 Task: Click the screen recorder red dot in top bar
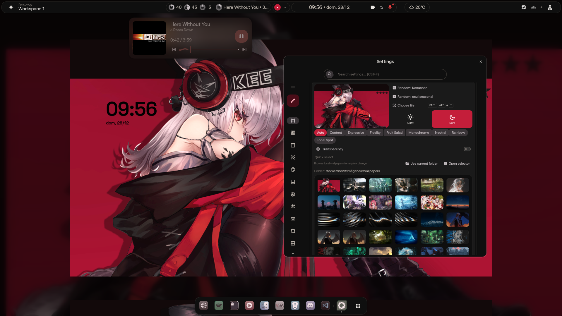coord(277,7)
